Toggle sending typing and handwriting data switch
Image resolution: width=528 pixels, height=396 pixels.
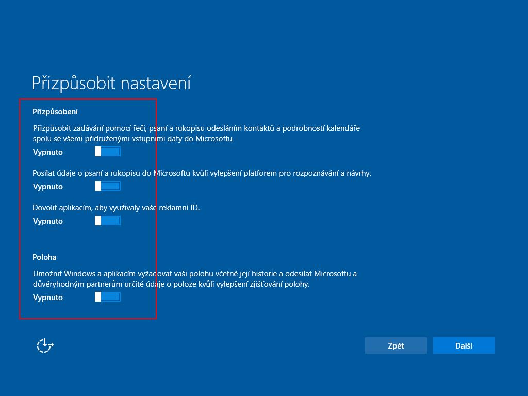pos(107,186)
